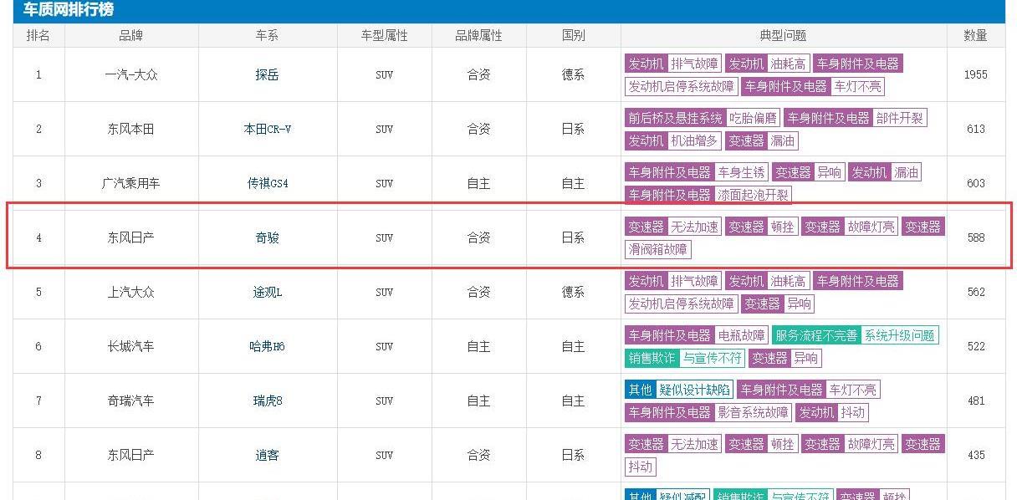
Task: Select the 奇瑞汽车 brand cell
Action: 131,401
